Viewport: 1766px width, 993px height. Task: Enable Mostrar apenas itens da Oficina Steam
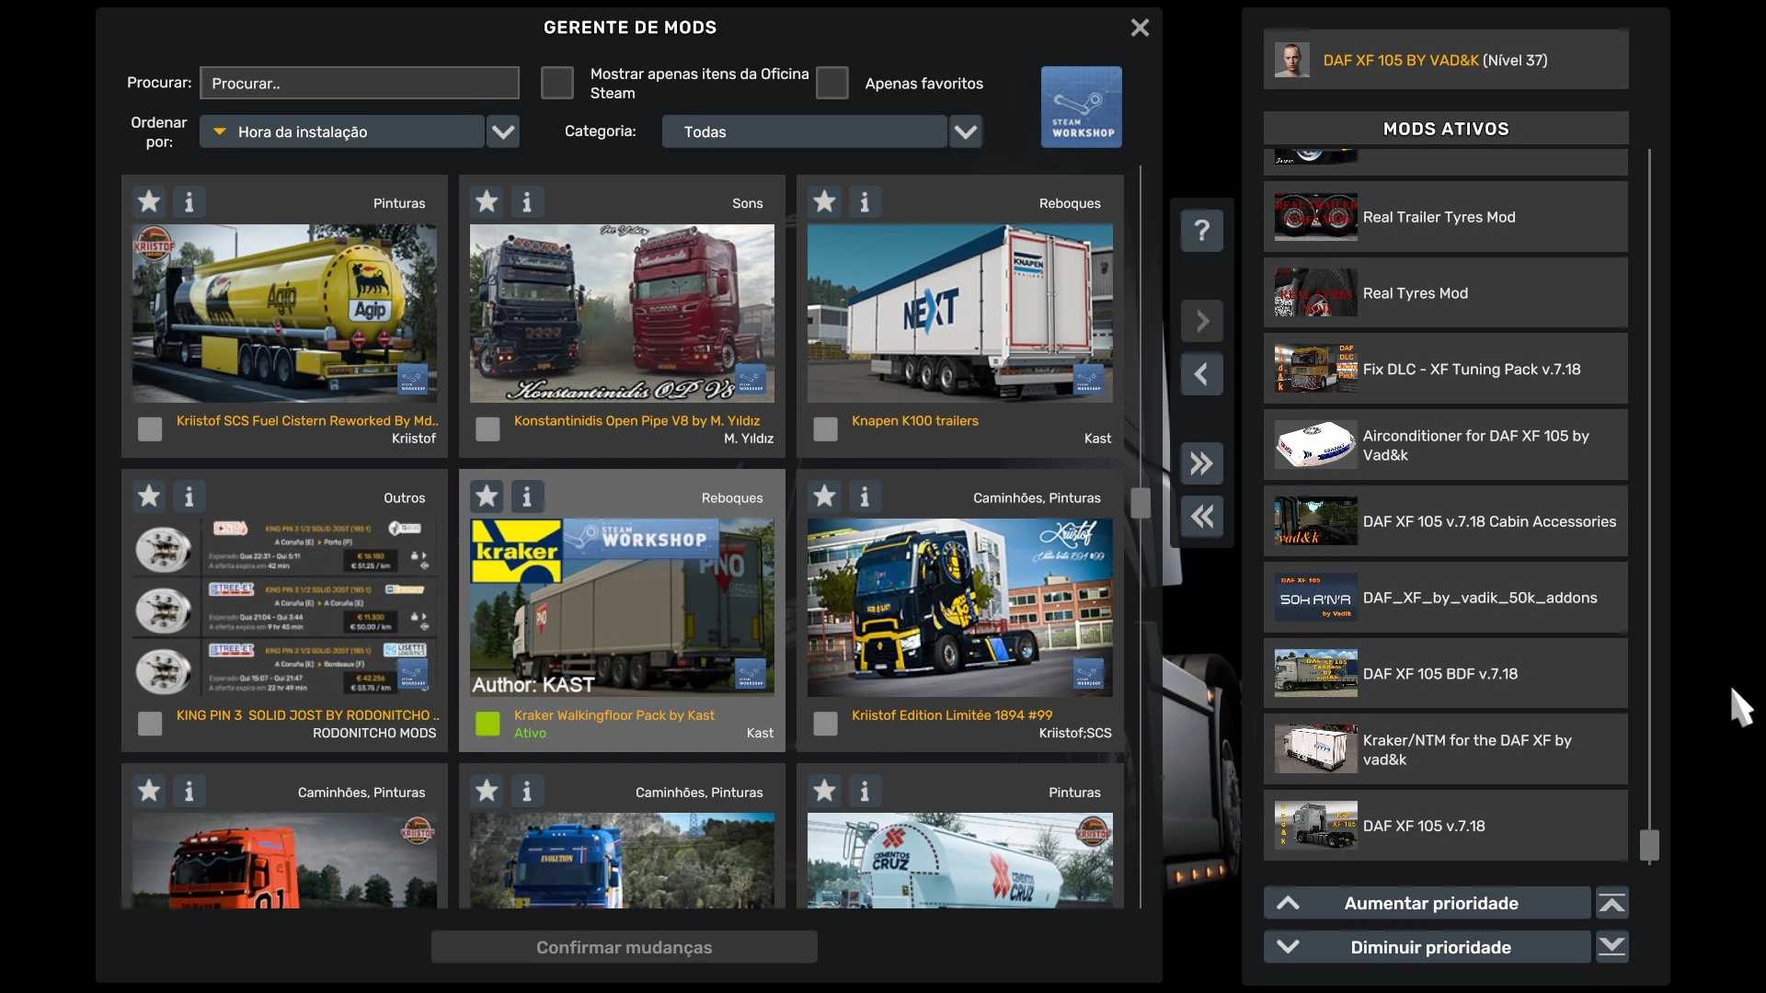(557, 83)
